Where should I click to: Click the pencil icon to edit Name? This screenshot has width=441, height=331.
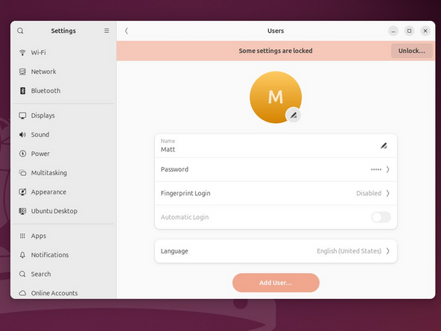click(384, 146)
